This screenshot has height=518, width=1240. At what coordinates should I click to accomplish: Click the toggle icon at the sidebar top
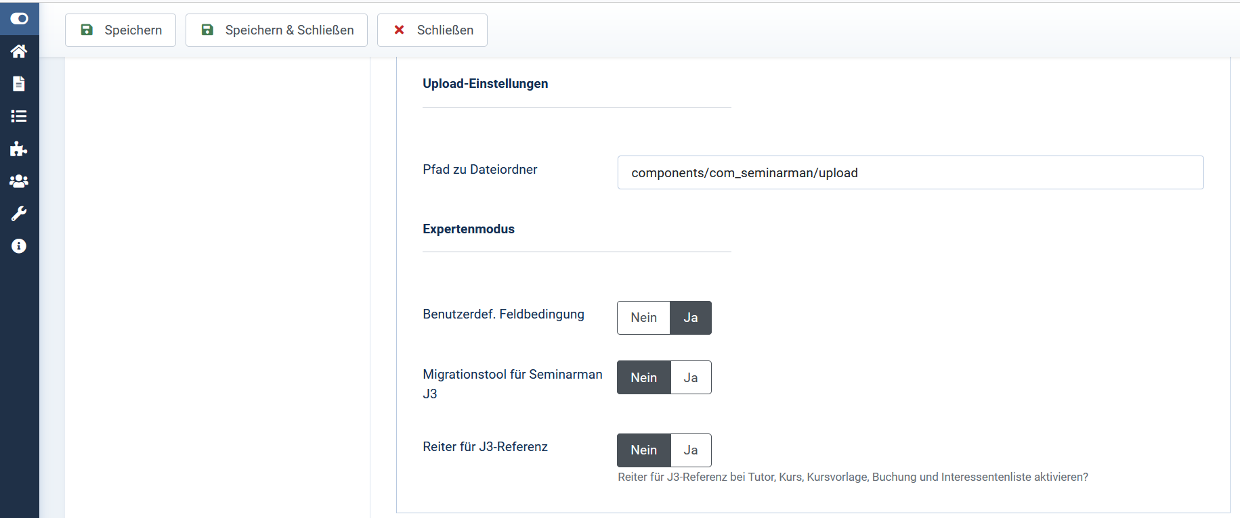click(x=20, y=18)
